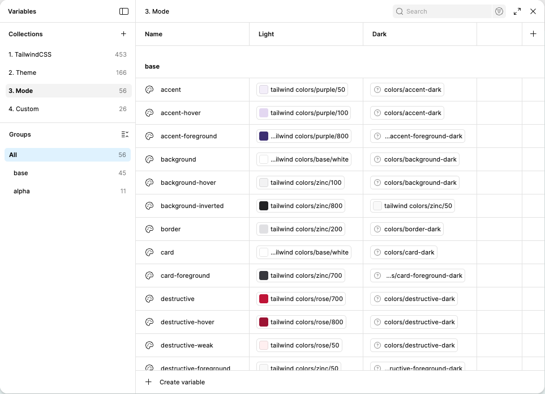Click the collapse groups icon beside Groups
This screenshot has height=394, width=545.
(125, 134)
